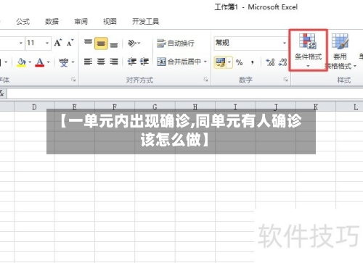Image resolution: width=363 pixels, height=263 pixels.
Task: Click the fill color bucket
Action: [21, 62]
